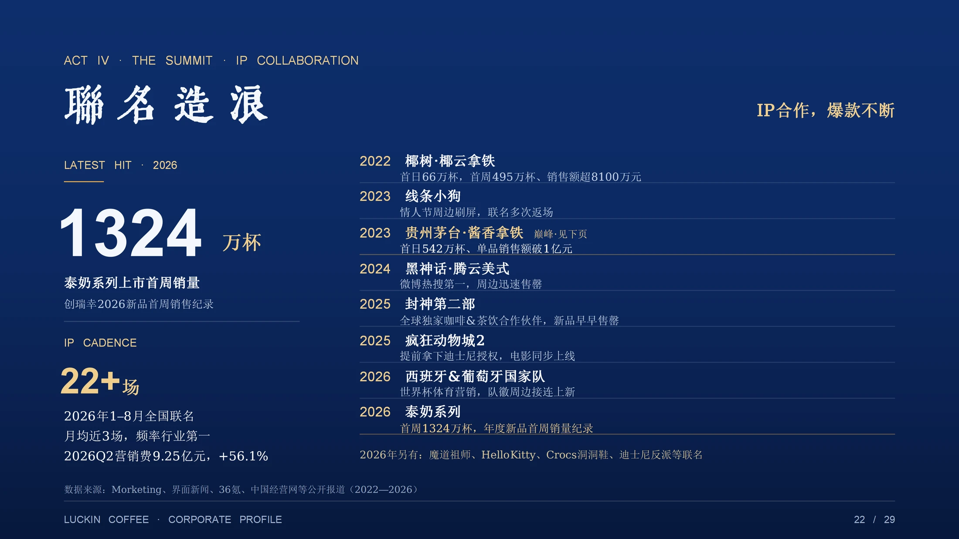Click the line 月均近3场，频率行业第一

[x=137, y=436]
